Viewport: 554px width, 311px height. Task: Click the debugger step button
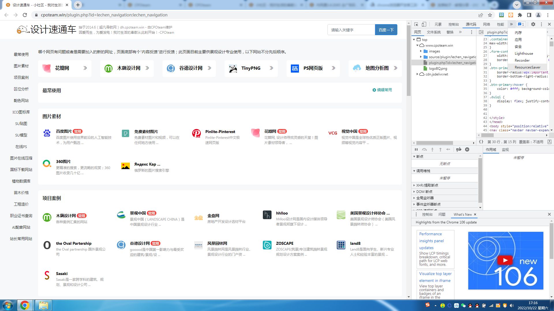click(x=448, y=149)
